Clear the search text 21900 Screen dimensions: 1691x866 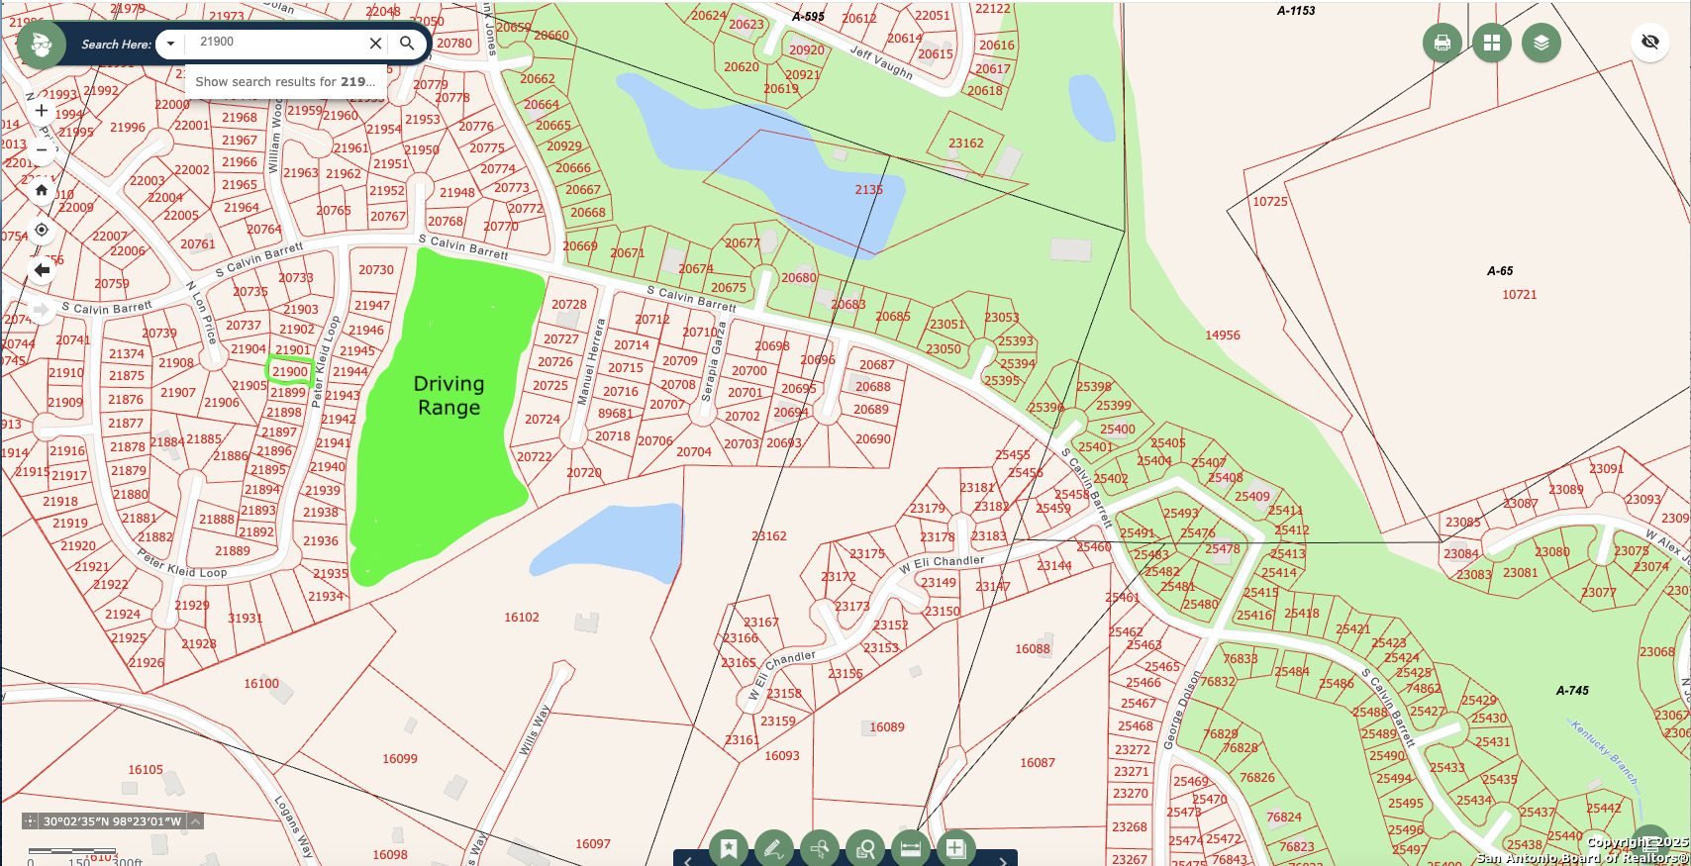pyautogui.click(x=375, y=44)
